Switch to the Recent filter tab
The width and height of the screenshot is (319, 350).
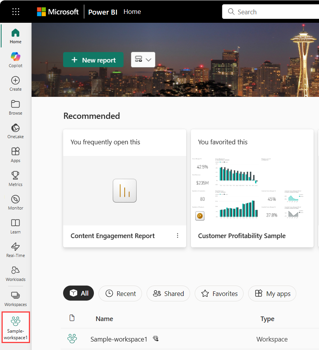click(x=120, y=293)
